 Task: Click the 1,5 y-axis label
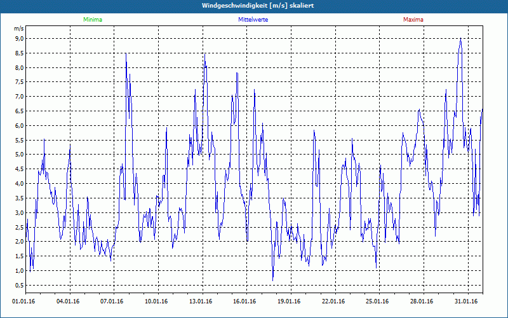[x=20, y=256]
